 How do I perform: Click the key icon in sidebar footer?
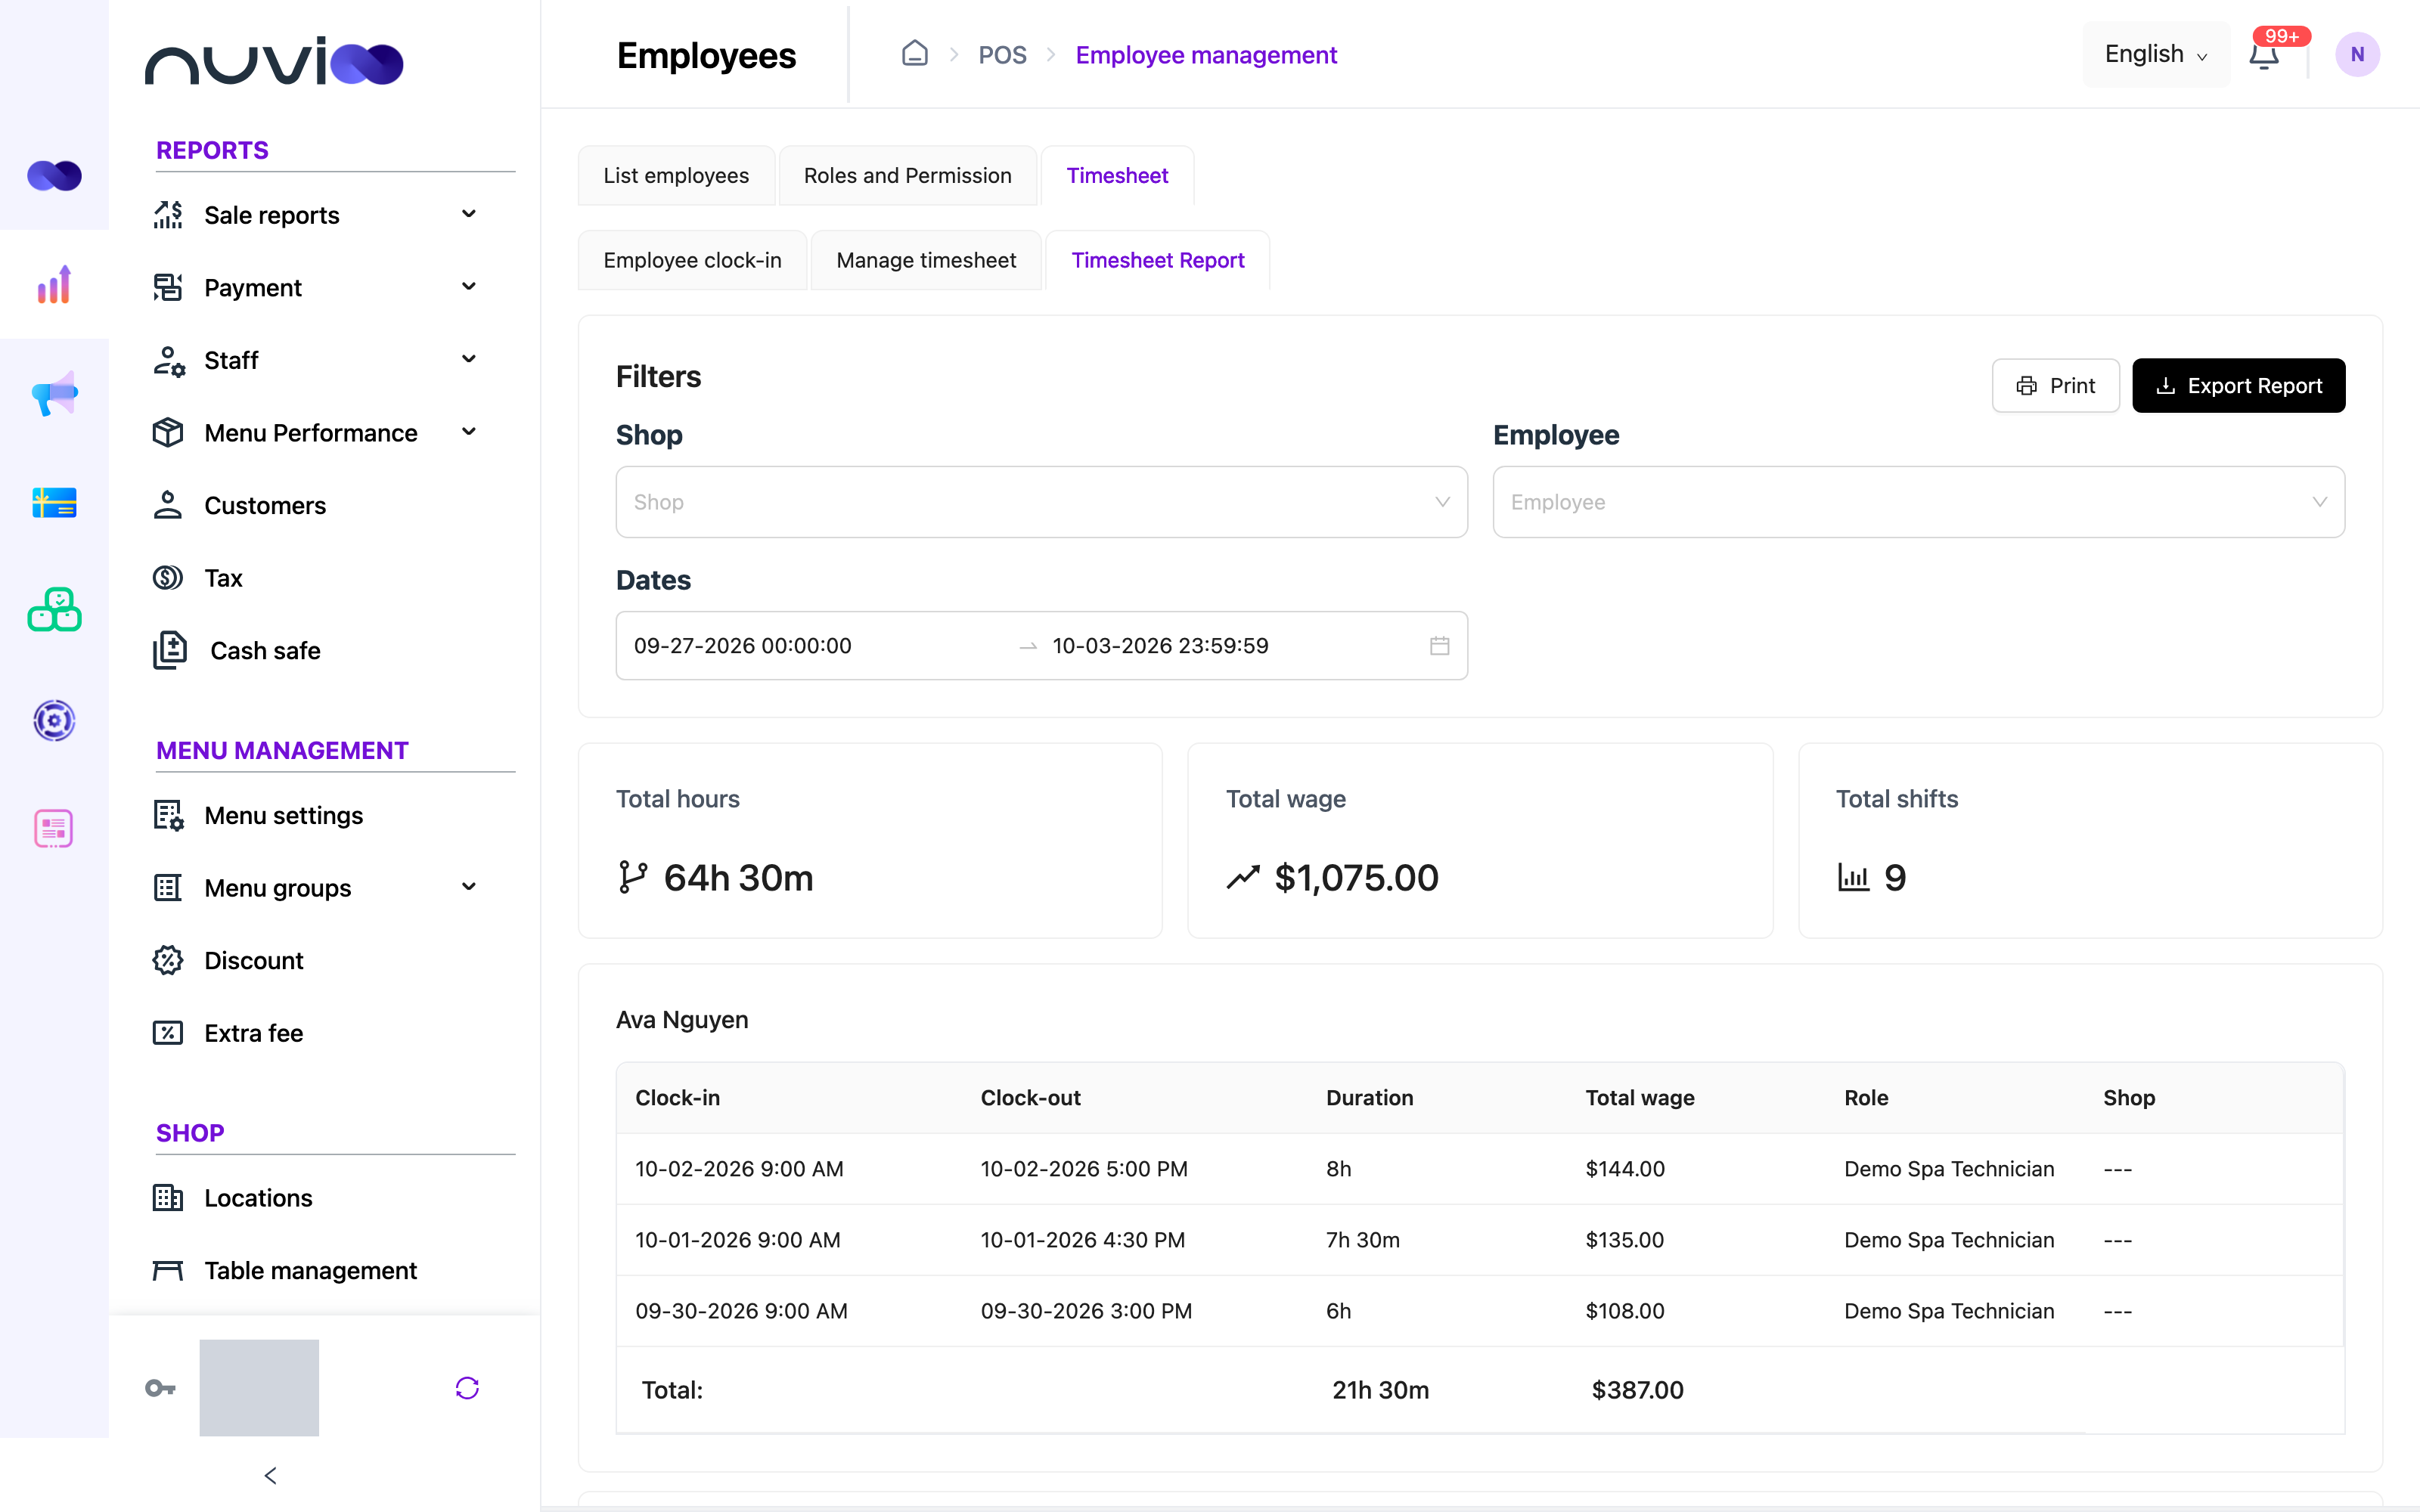point(160,1388)
